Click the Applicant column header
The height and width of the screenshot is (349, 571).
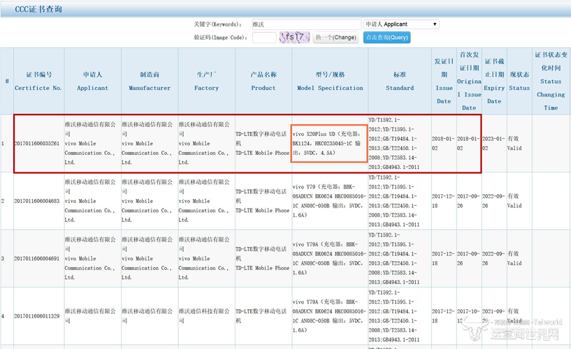[92, 81]
